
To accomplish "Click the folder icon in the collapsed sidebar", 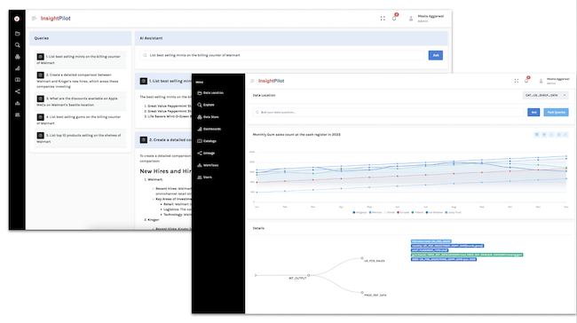I will click(17, 34).
